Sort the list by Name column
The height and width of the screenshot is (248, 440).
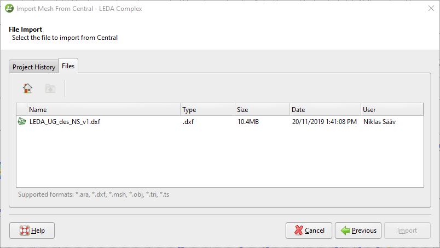[x=103, y=110]
